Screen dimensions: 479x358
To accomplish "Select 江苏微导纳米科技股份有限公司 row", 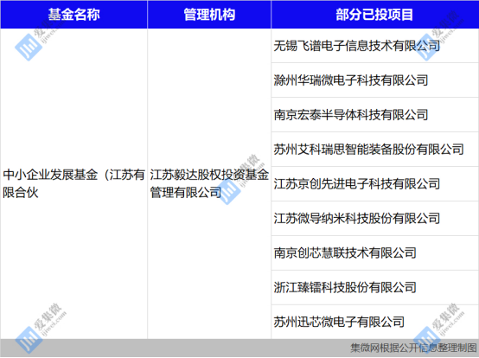I will pyautogui.click(x=375, y=219).
